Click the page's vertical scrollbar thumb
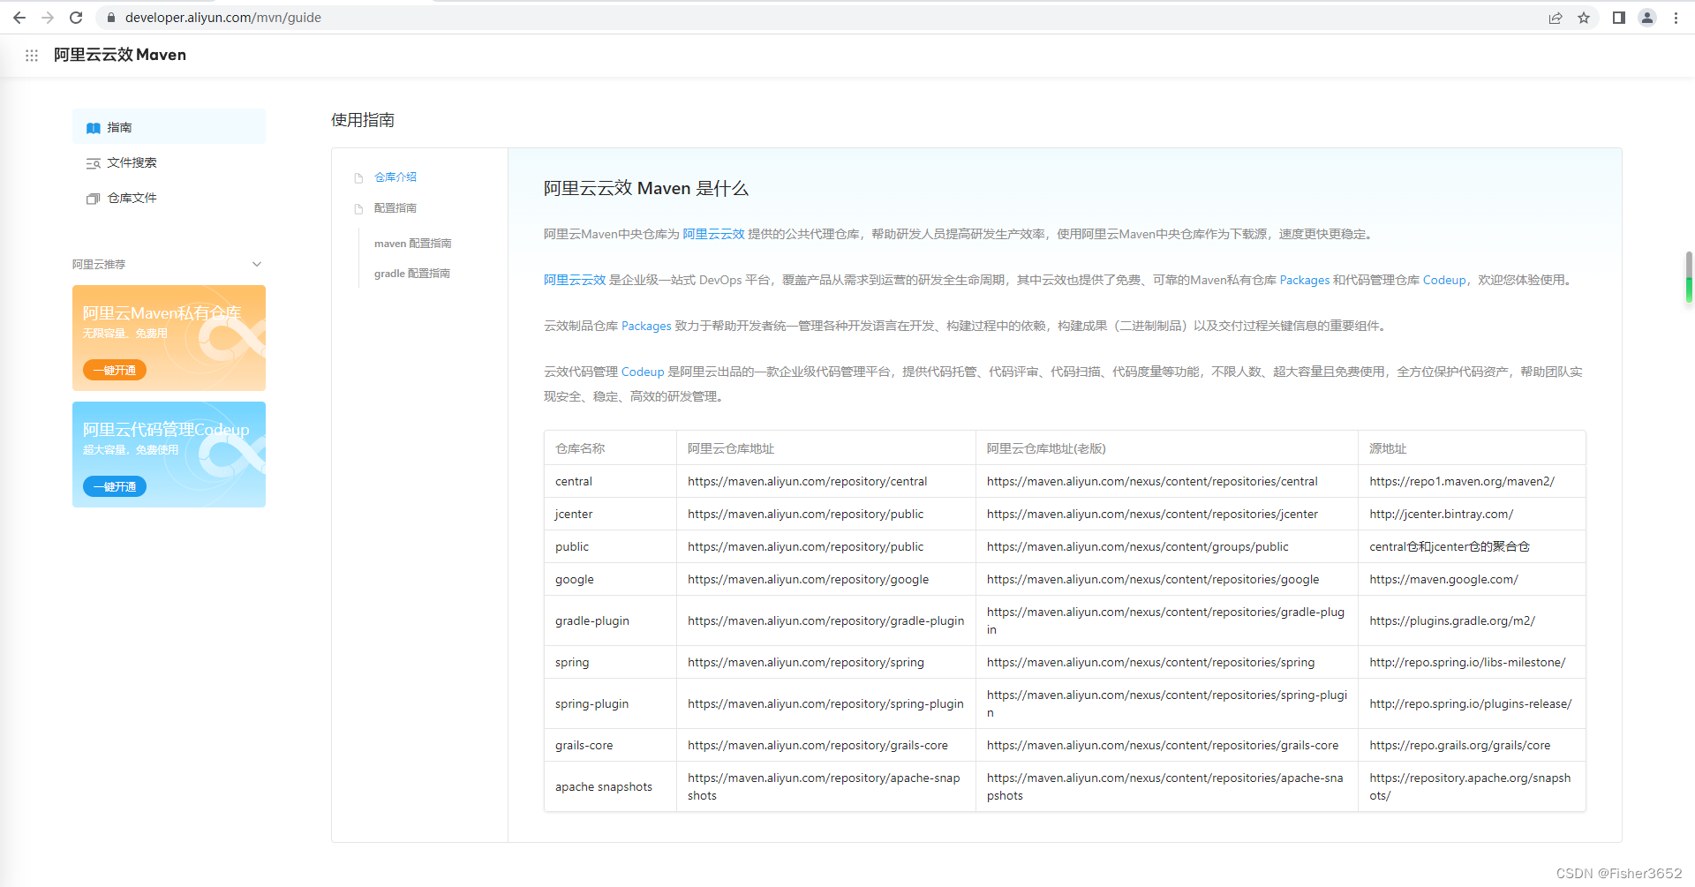Viewport: 1695px width, 887px height. pos(1689,278)
